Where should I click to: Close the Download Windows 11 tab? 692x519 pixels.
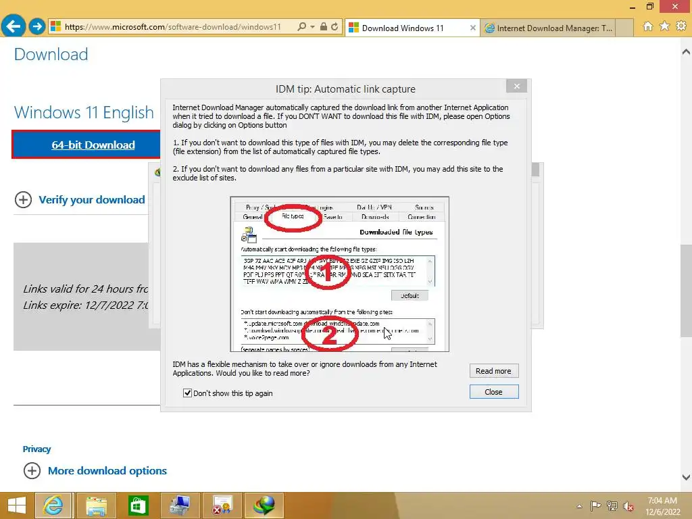(472, 28)
